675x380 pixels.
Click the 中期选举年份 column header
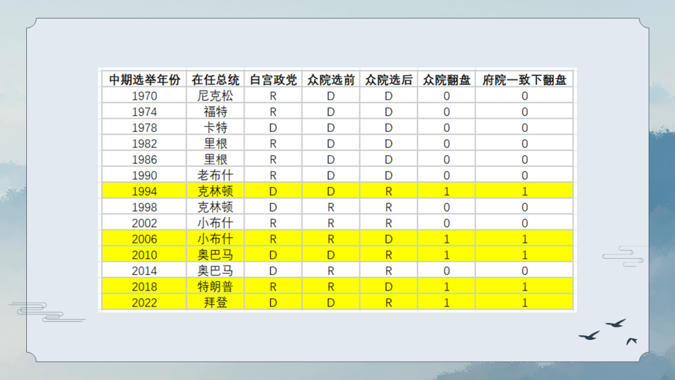(144, 79)
